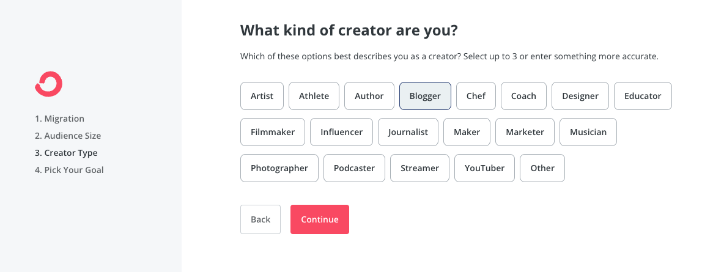Select the Artist creator type
The width and height of the screenshot is (702, 272).
click(262, 96)
